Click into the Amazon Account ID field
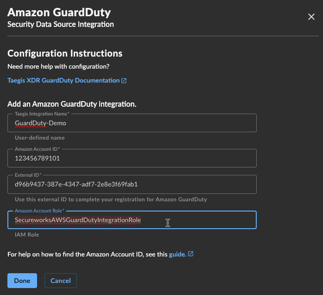Screen dimensions: 323x295 [132, 158]
